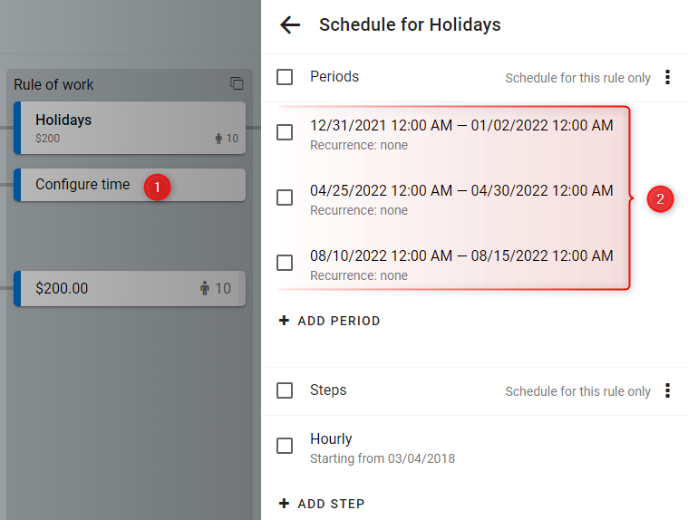The width and height of the screenshot is (688, 520).
Task: Check the 04/25/2022 period checkbox
Action: (x=285, y=197)
